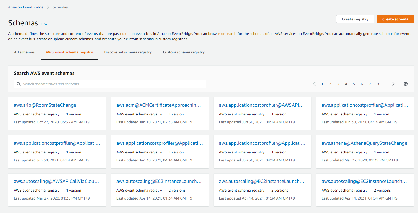This screenshot has height=213, width=418.
Task: Click Create schema button
Action: [395, 19]
